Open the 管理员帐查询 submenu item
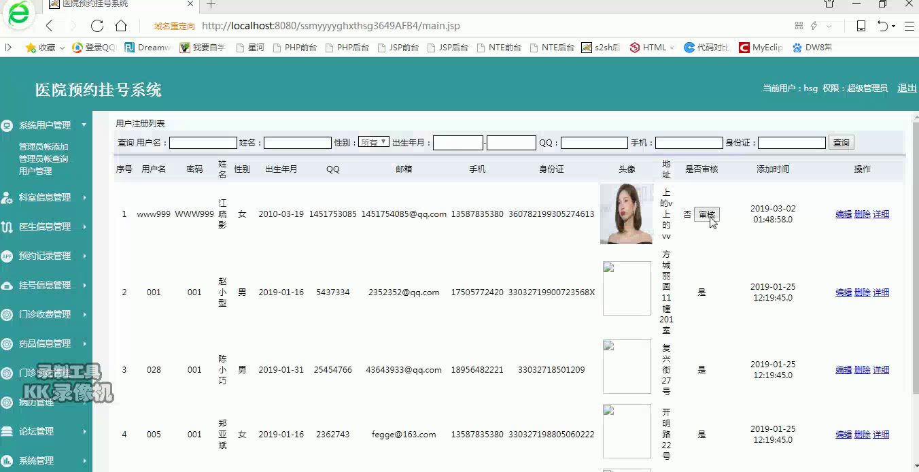The width and height of the screenshot is (919, 472). pos(44,159)
